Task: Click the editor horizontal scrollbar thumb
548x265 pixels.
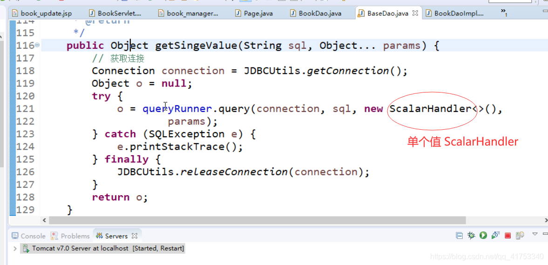Action: [x=257, y=220]
